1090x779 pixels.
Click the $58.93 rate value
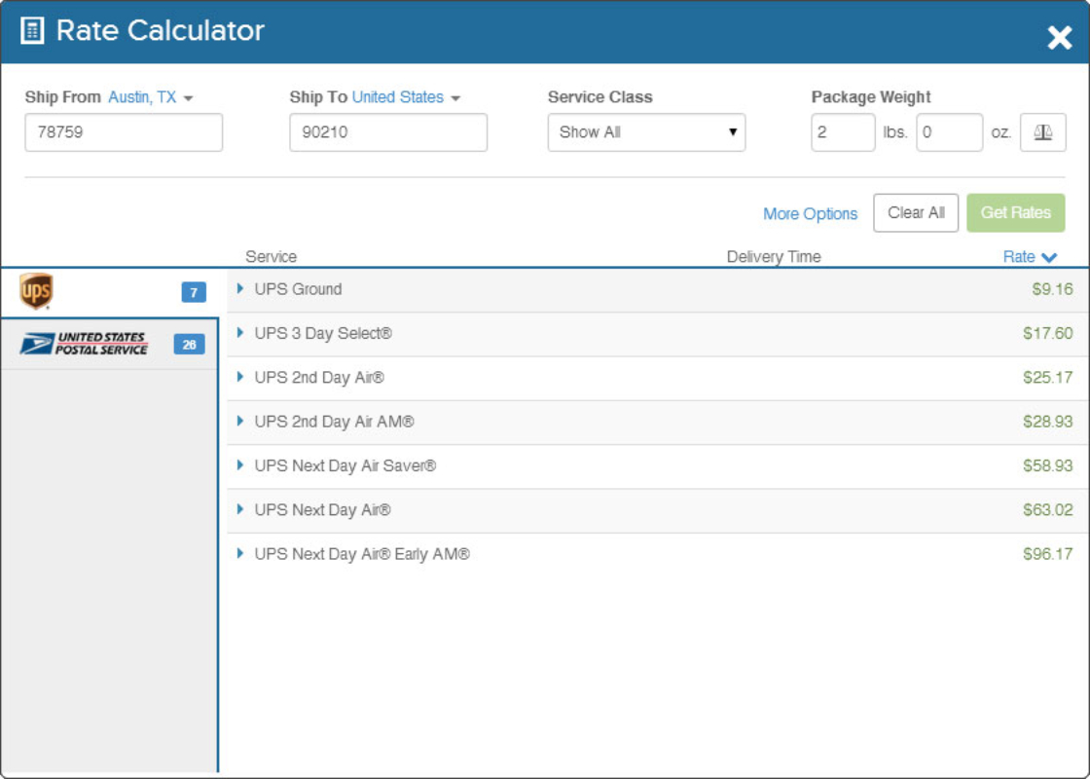[1047, 466]
